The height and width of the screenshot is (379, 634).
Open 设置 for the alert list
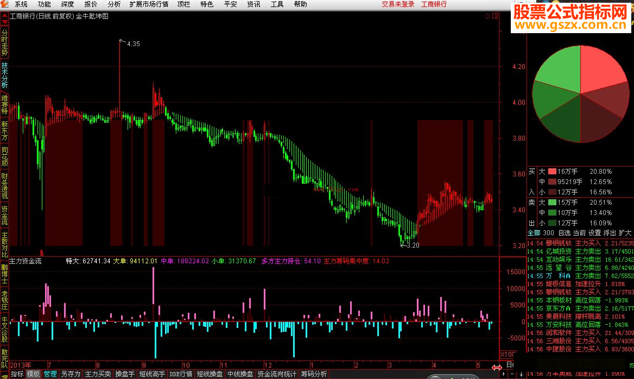tap(595, 233)
